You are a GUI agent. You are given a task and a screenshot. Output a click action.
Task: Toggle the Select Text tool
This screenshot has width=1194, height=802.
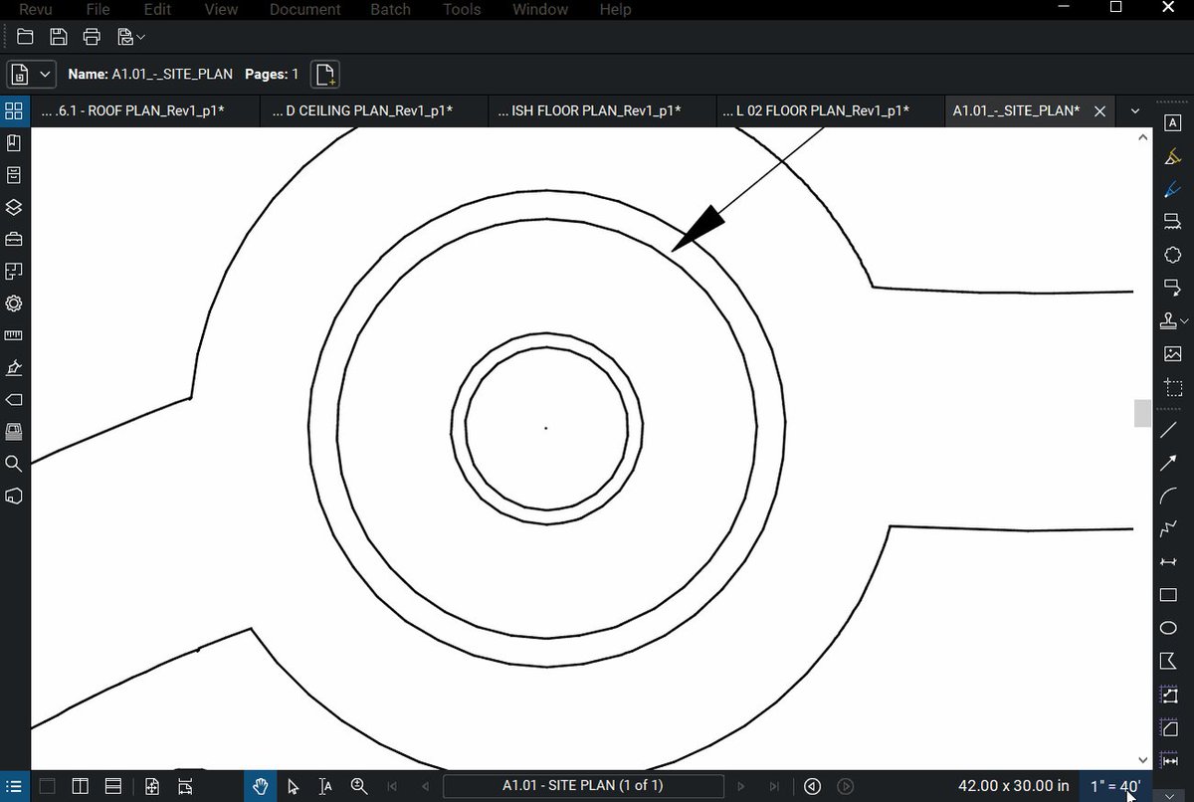point(325,786)
